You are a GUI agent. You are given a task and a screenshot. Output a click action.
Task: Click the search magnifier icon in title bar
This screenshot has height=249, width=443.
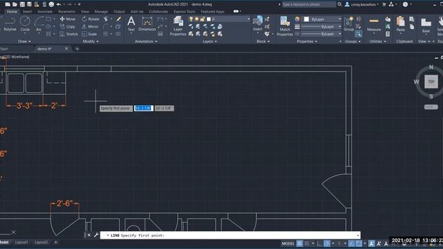point(340,4)
